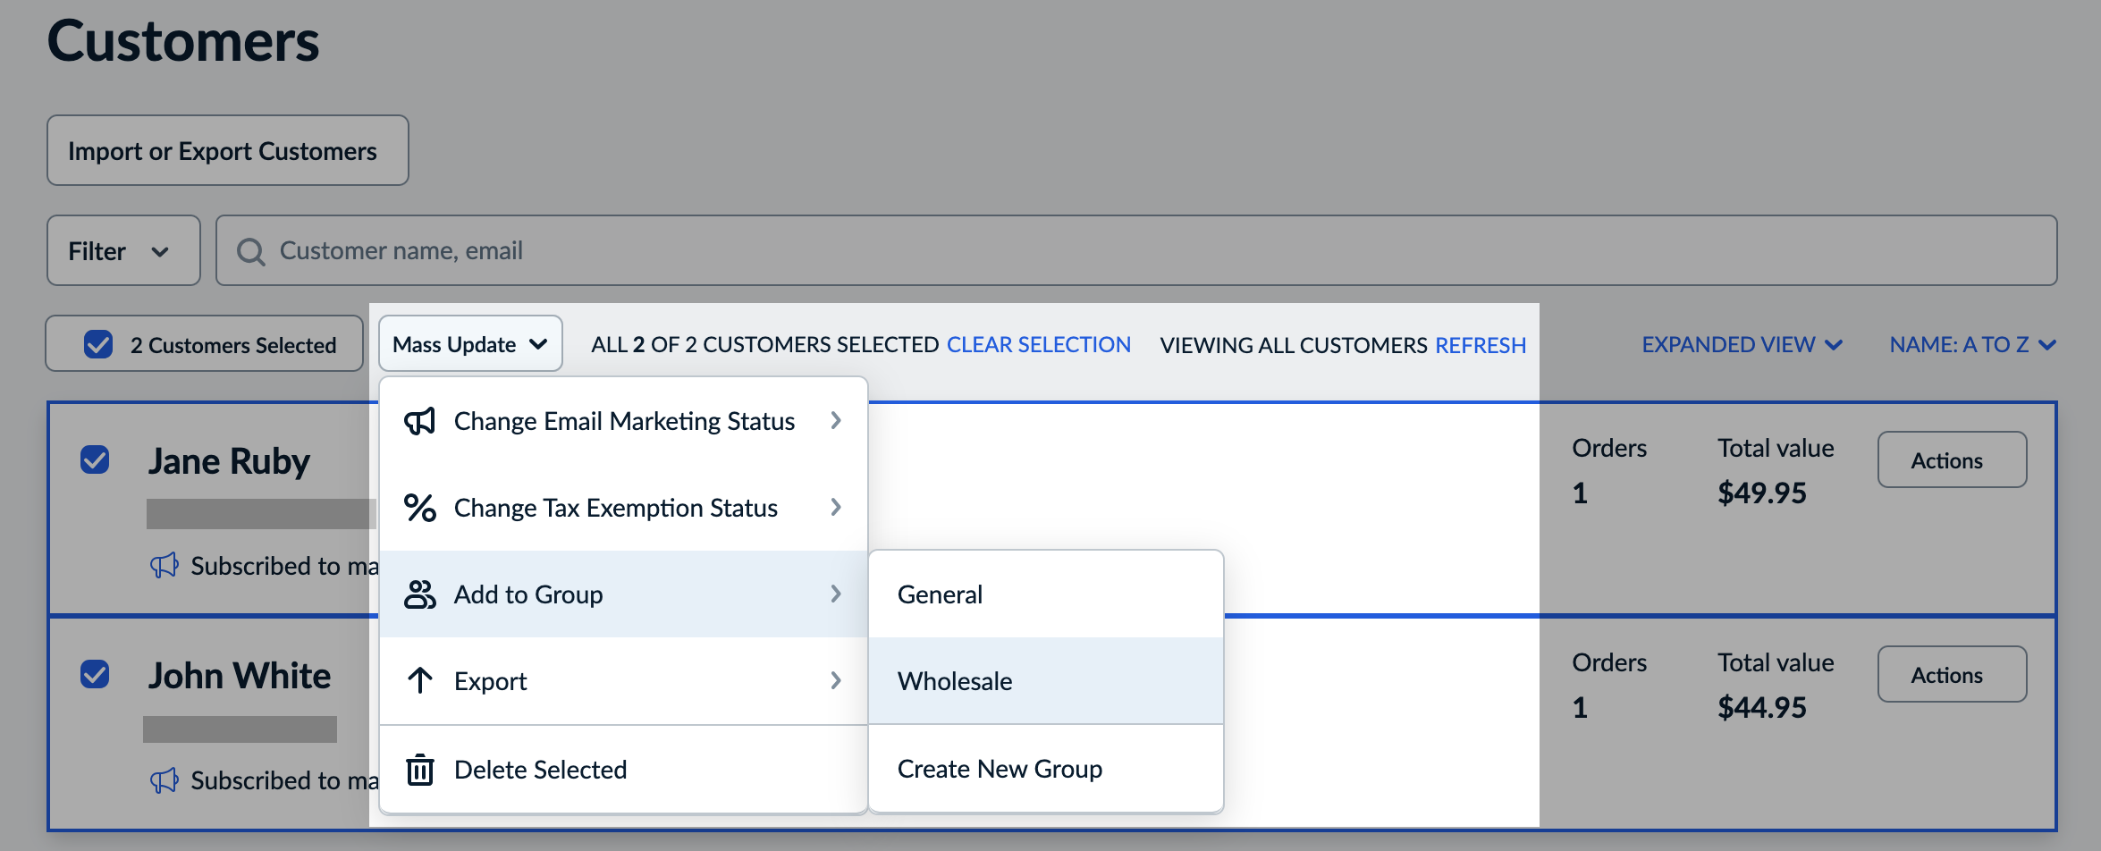Click the upload arrow icon beside Export
2101x851 pixels.
420,680
